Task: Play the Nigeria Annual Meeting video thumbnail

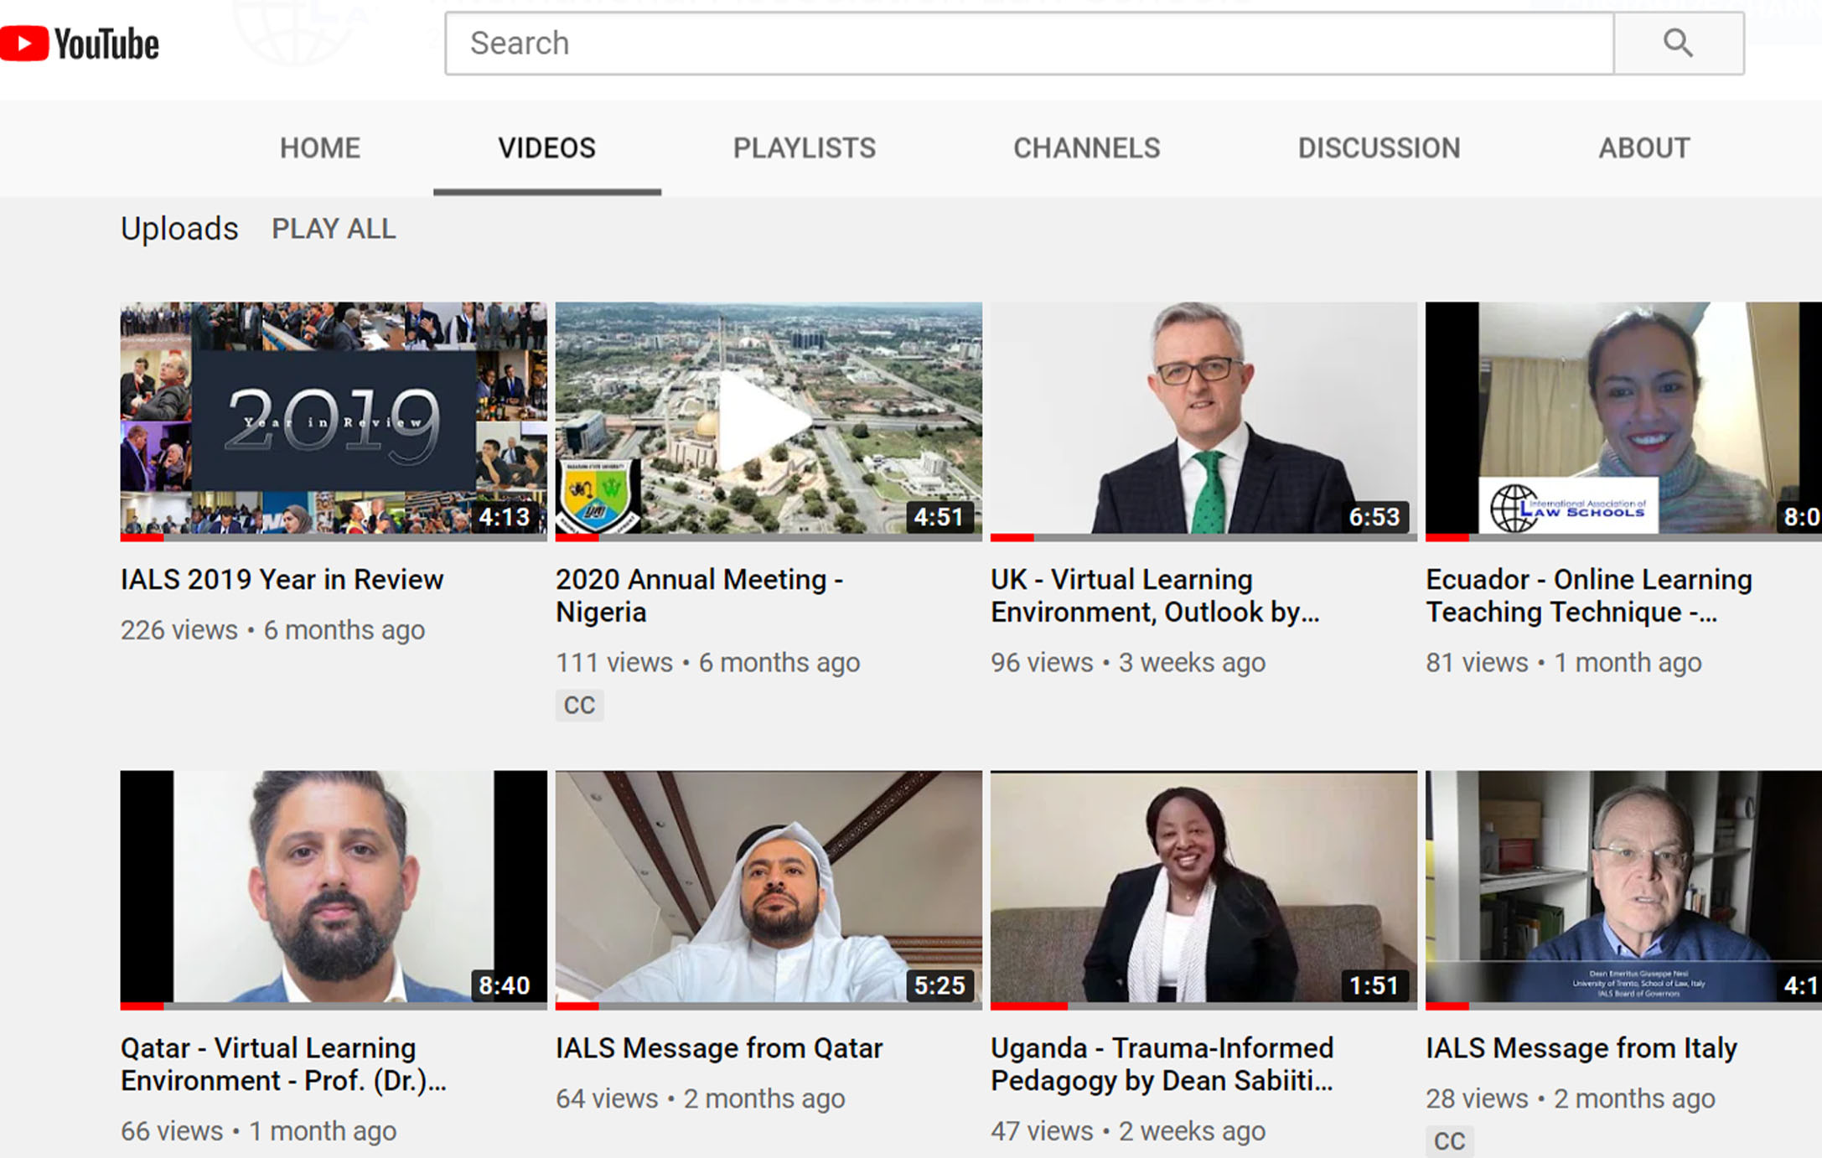Action: 769,421
